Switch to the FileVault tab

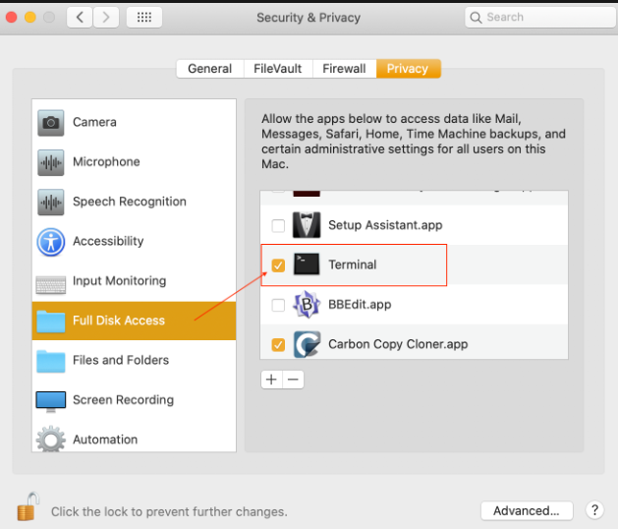click(278, 69)
